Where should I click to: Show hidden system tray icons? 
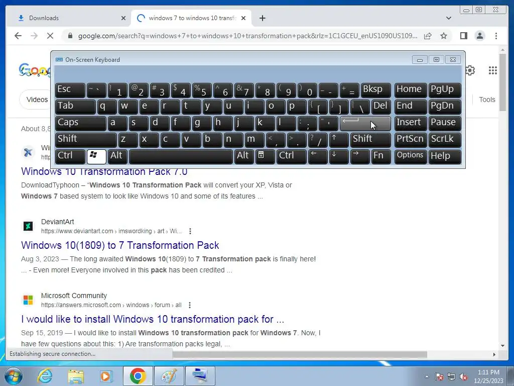point(427,376)
